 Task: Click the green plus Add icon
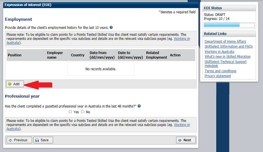point(10,84)
